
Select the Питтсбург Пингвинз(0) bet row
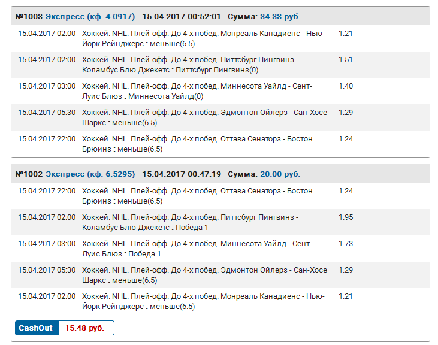pyautogui.click(x=204, y=65)
